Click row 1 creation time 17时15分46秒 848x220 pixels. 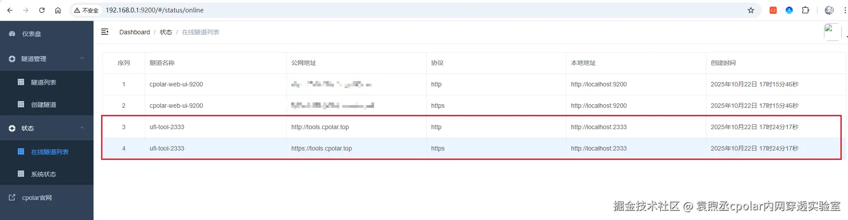pos(754,84)
